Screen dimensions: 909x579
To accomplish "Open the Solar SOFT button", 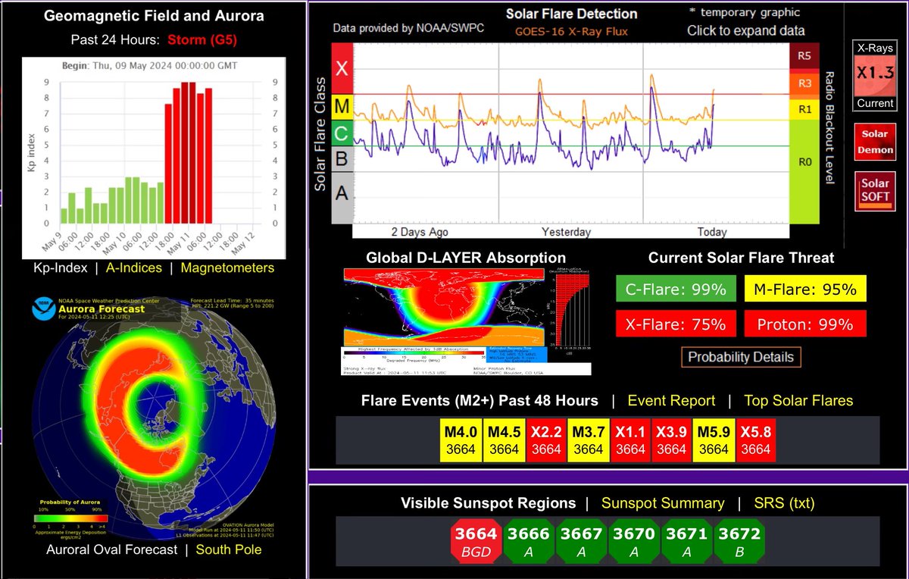I will point(875,192).
